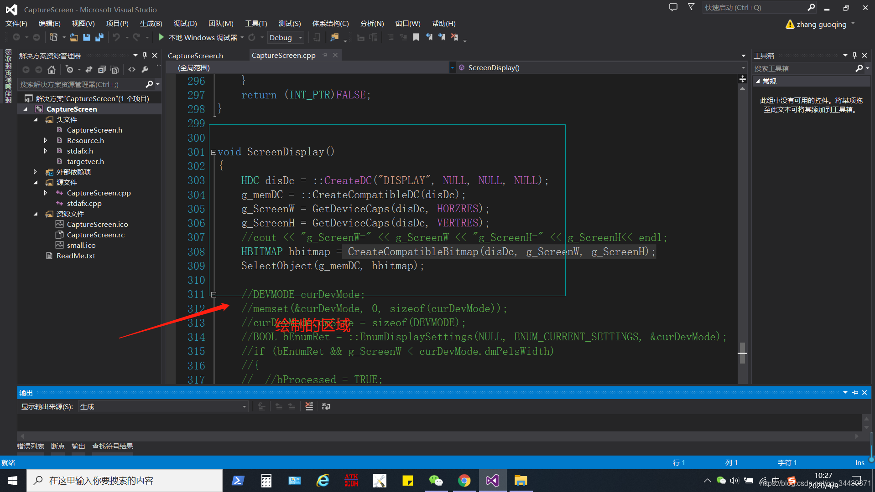Image resolution: width=875 pixels, height=492 pixels.
Task: Open the 生成(B) menu
Action: pyautogui.click(x=151, y=23)
